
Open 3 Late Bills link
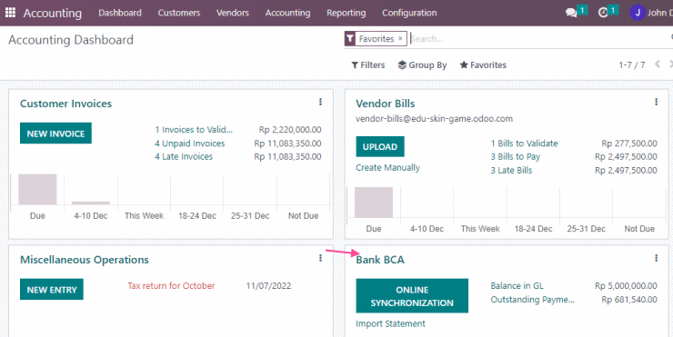tap(512, 170)
